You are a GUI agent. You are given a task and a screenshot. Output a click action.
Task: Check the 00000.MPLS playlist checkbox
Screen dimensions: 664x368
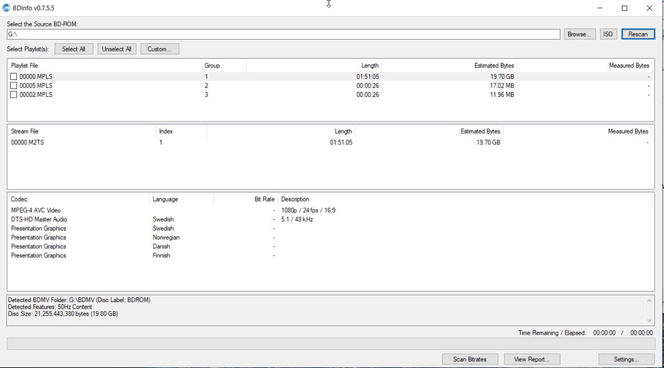(x=13, y=77)
